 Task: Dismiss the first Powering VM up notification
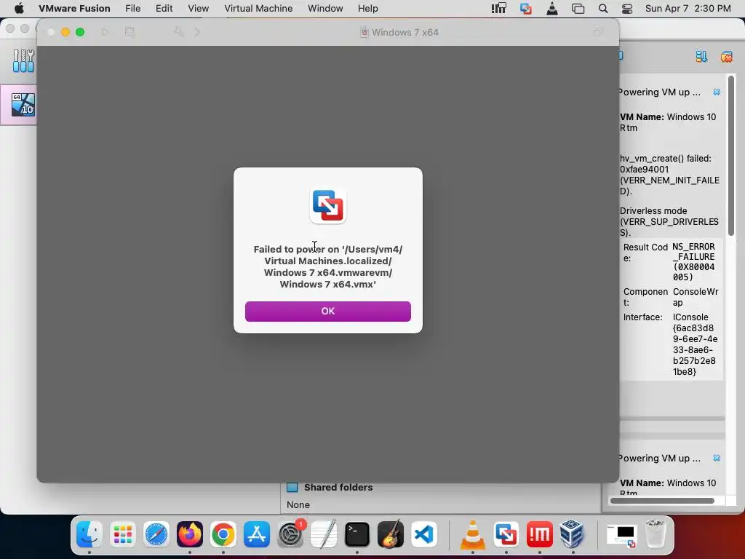click(x=717, y=92)
